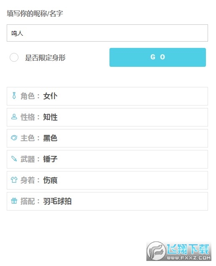Select the 角色：女仆 result row
Image resolution: width=216 pixels, height=266 pixels.
[x=107, y=96]
